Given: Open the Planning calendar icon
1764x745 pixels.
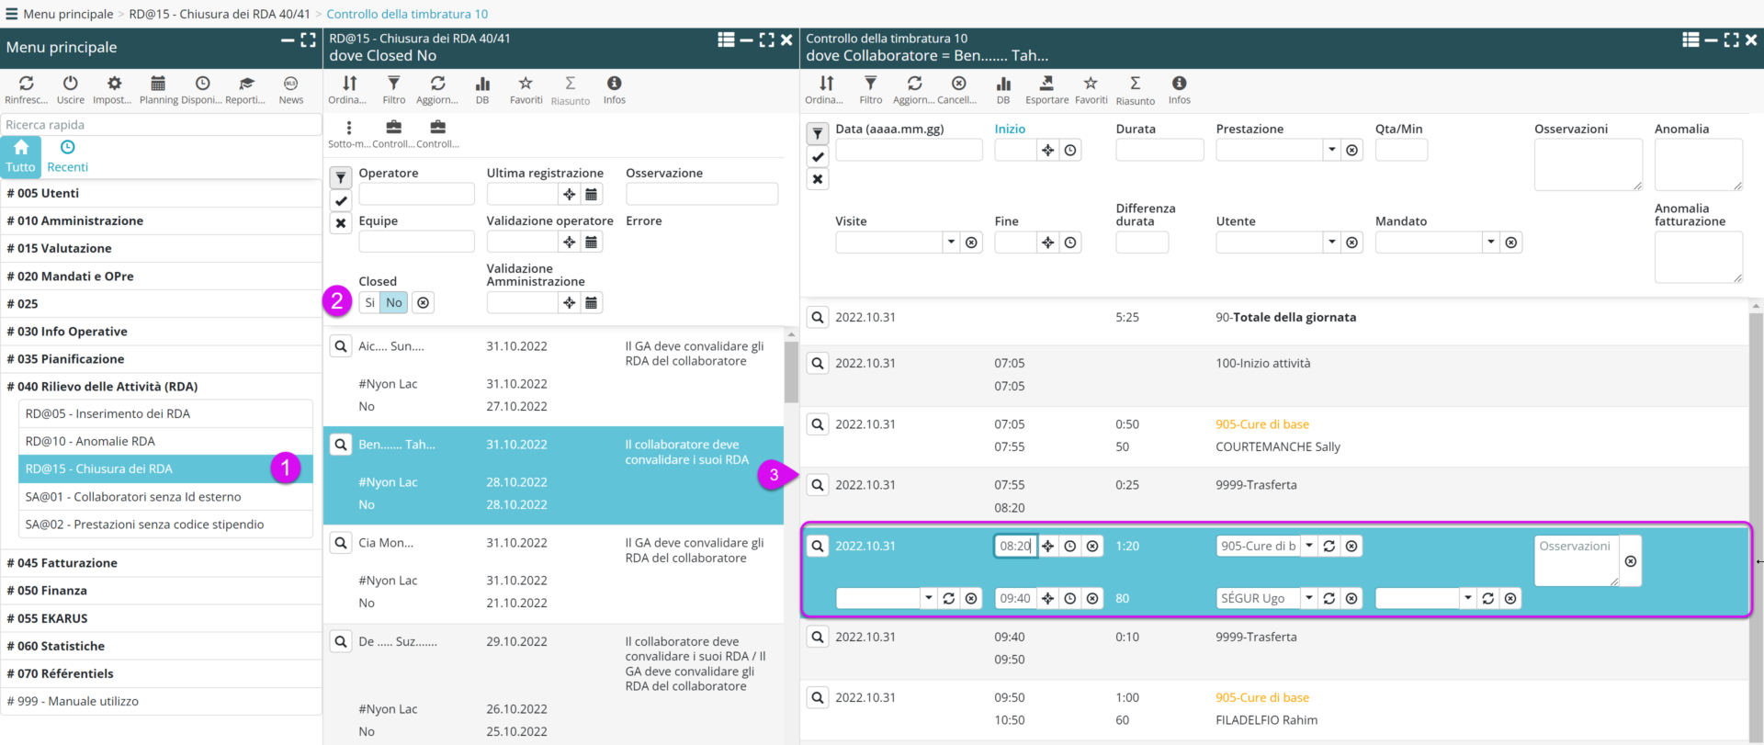Looking at the screenshot, I should pyautogui.click(x=158, y=85).
